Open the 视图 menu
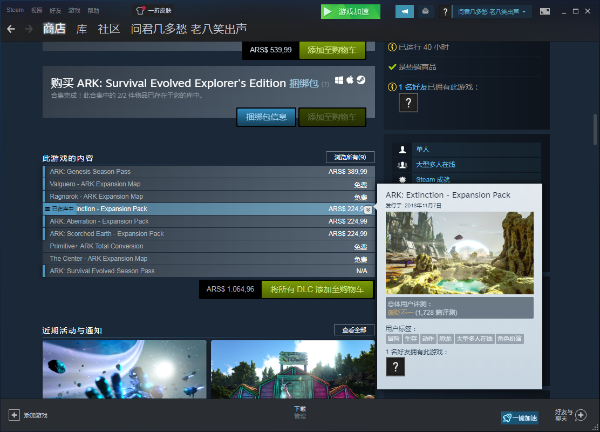The height and width of the screenshot is (432, 600). click(x=37, y=10)
